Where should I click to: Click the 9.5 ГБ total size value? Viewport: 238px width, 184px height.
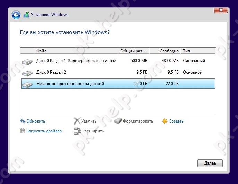(142, 72)
